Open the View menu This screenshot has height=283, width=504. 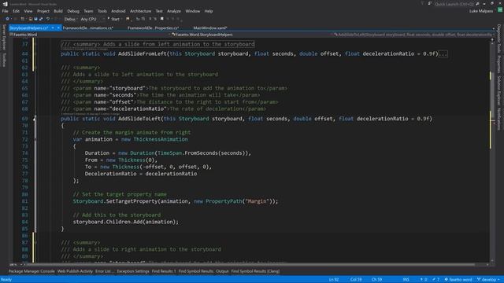point(28,11)
